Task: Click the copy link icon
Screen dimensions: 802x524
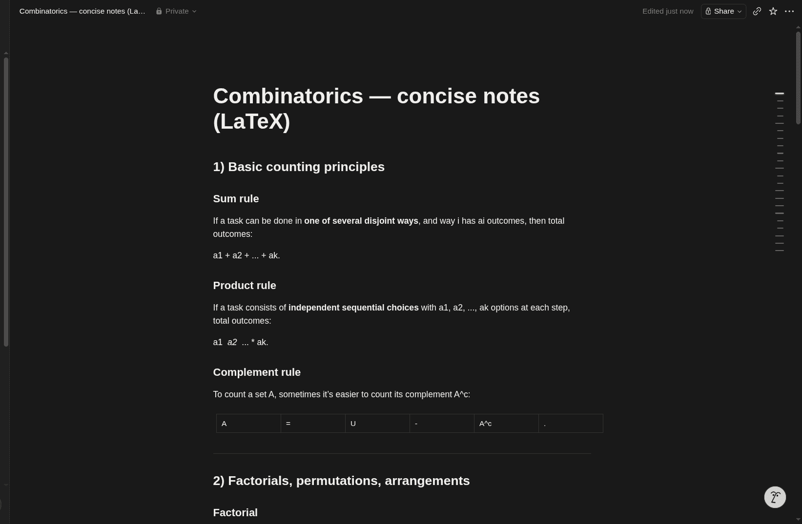Action: [757, 11]
